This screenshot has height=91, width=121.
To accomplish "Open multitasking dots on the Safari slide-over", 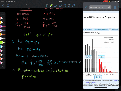I will (101, 4).
